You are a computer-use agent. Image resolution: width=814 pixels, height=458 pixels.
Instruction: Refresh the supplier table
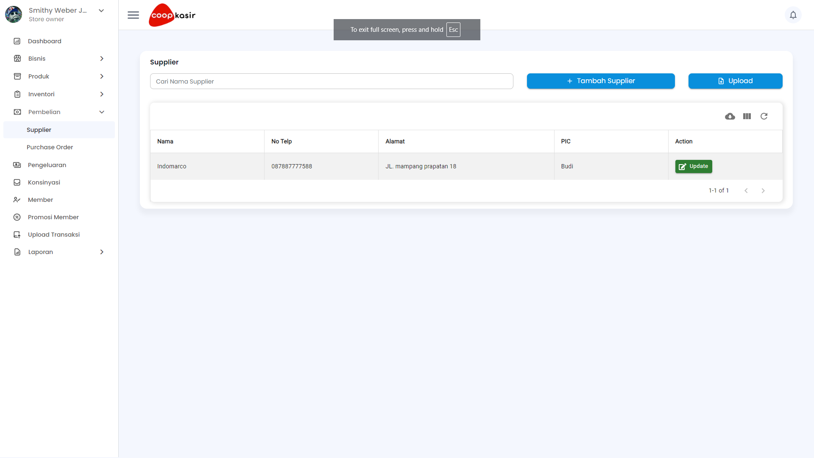[764, 116]
